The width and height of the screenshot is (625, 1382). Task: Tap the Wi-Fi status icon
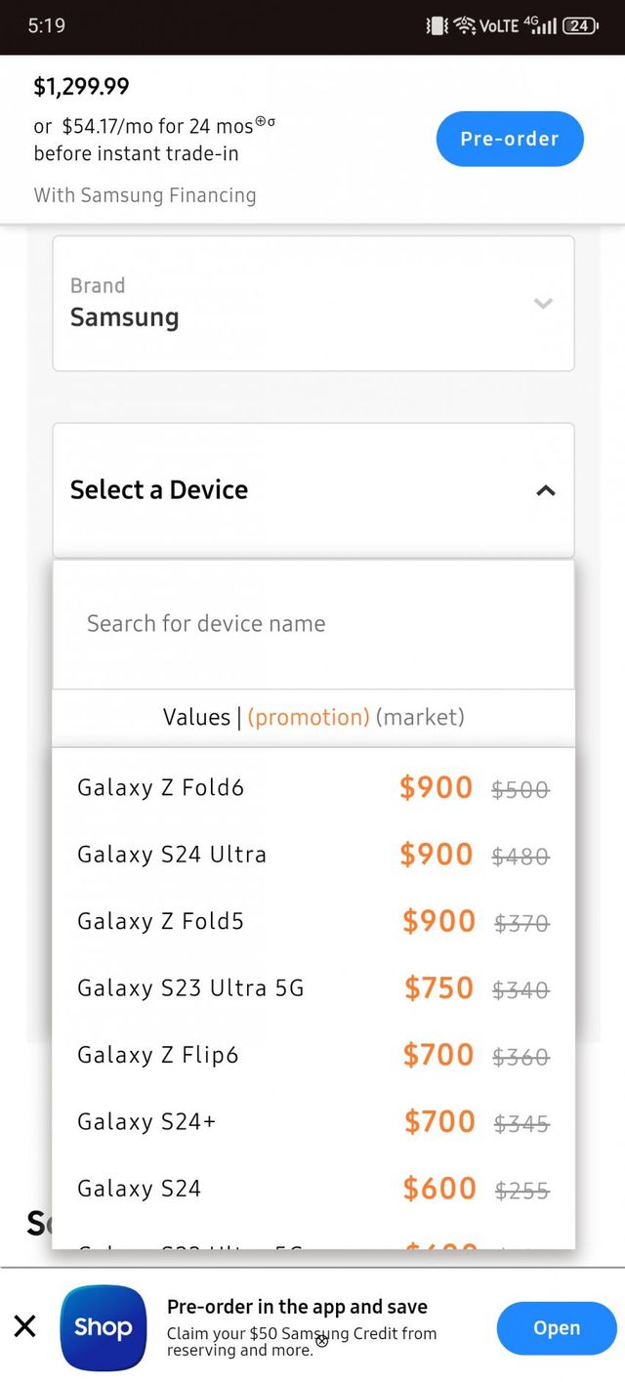click(464, 26)
